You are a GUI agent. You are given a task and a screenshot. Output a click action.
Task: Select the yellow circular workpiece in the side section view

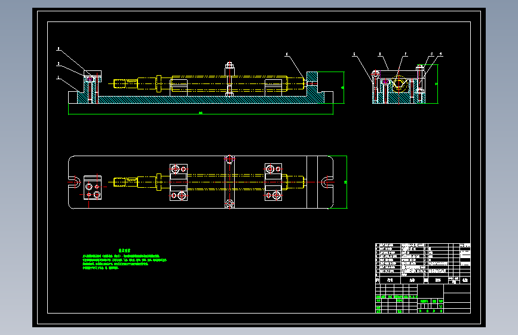pyautogui.click(x=399, y=83)
